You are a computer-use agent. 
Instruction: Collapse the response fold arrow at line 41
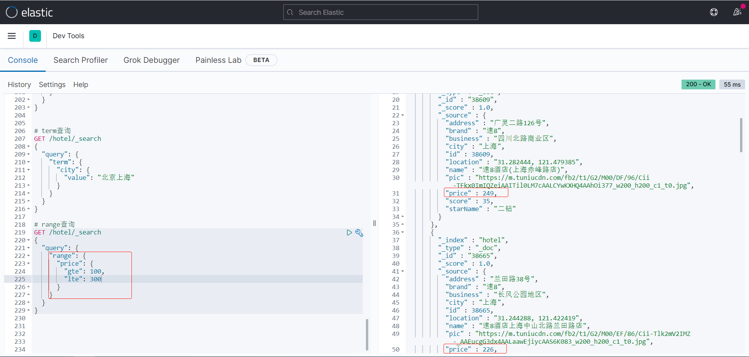(403, 272)
